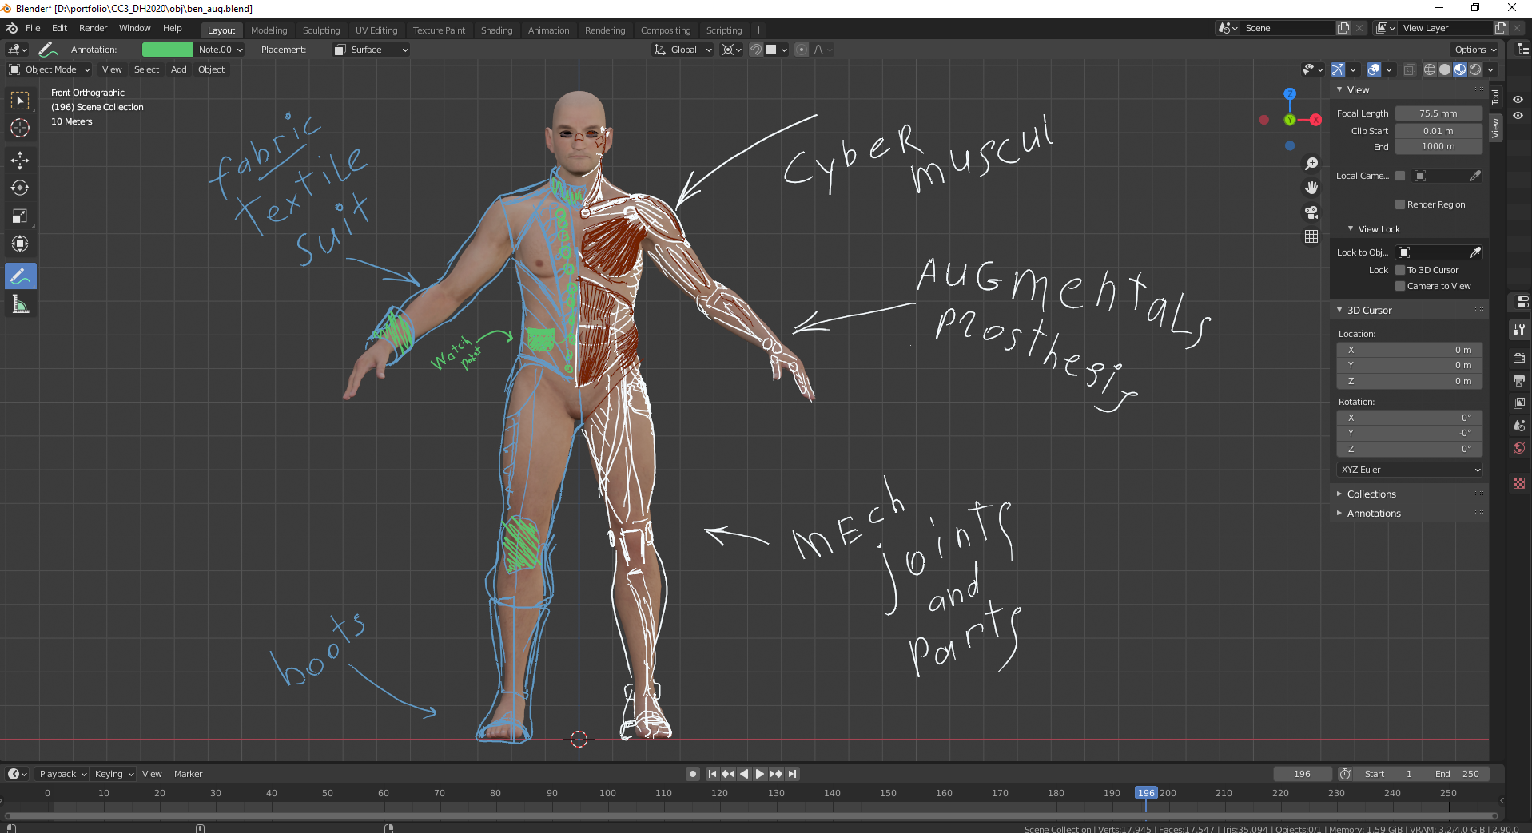Enable Lock Camera to View checkbox

[x=1400, y=286]
